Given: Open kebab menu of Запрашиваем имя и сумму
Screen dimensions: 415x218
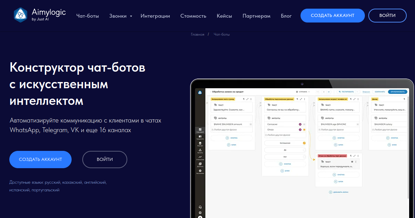Looking at the screenshot, I should click(x=251, y=99).
